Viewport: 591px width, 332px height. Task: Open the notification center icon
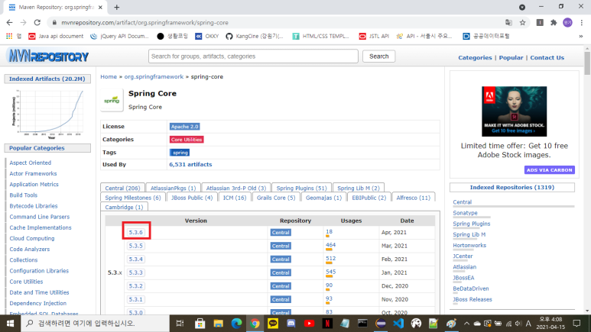click(576, 324)
